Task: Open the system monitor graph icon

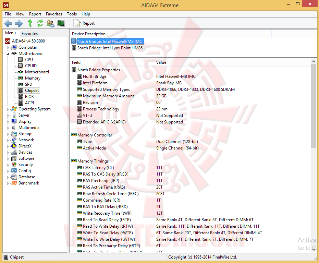Action: point(61,23)
